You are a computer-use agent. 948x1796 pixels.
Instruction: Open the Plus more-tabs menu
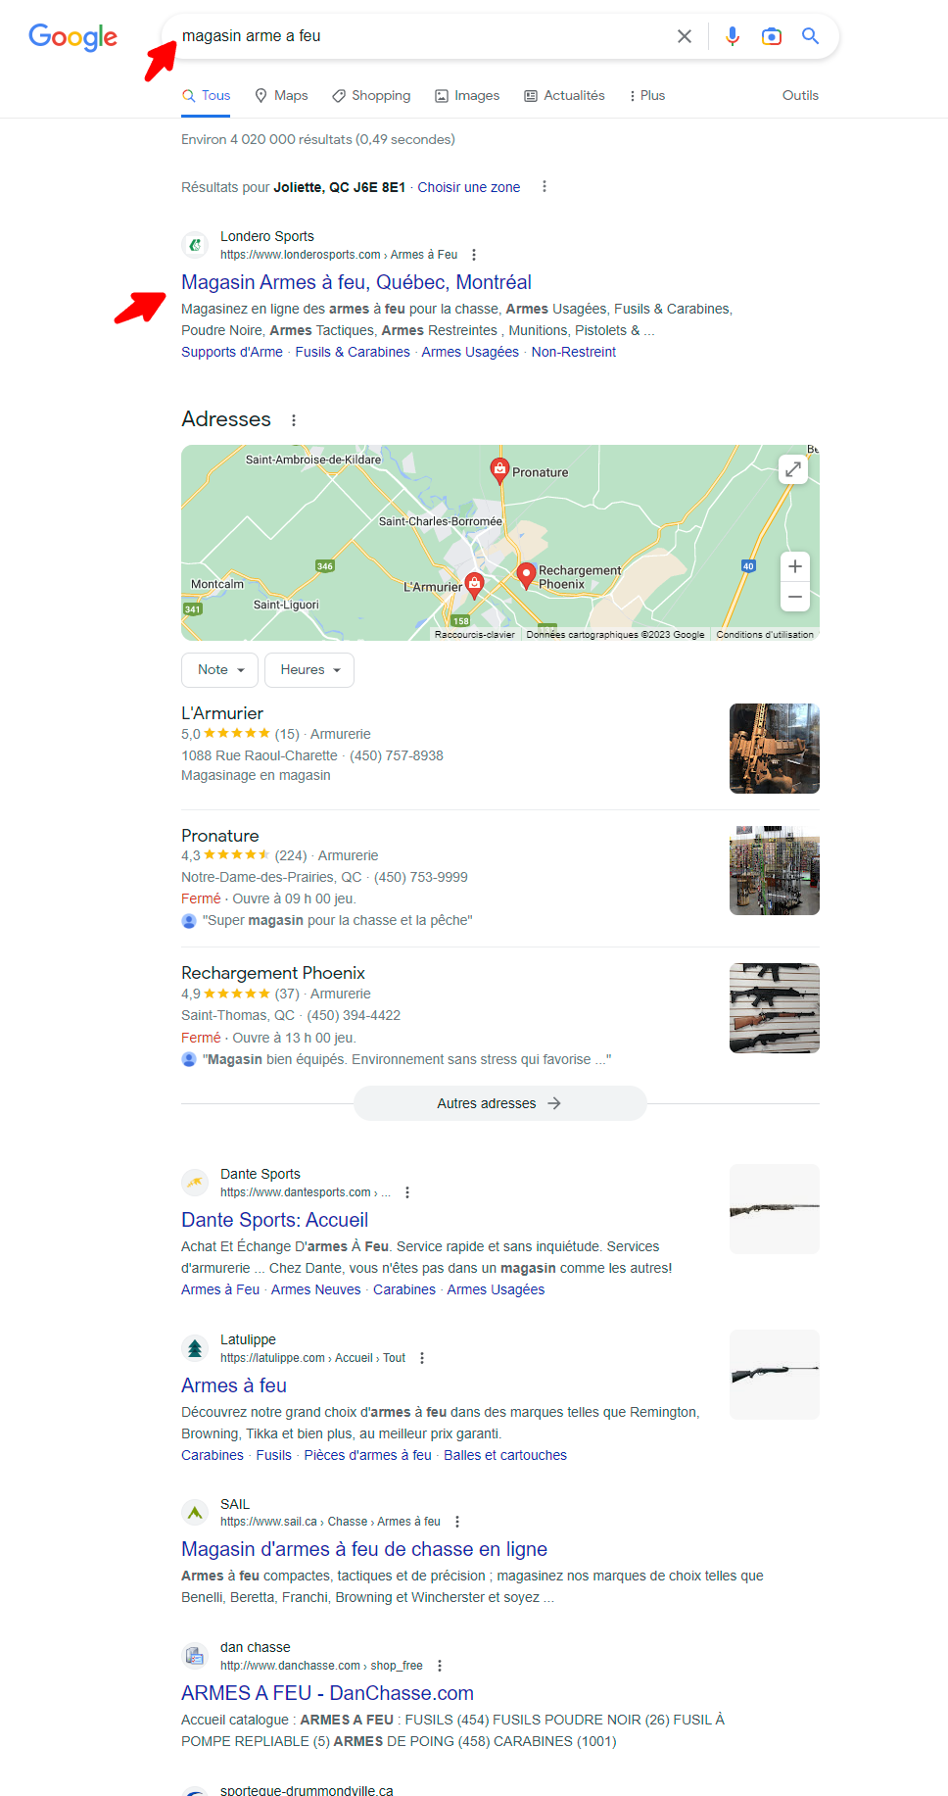pos(646,96)
